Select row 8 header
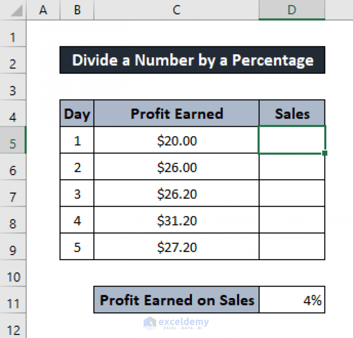 coord(13,220)
